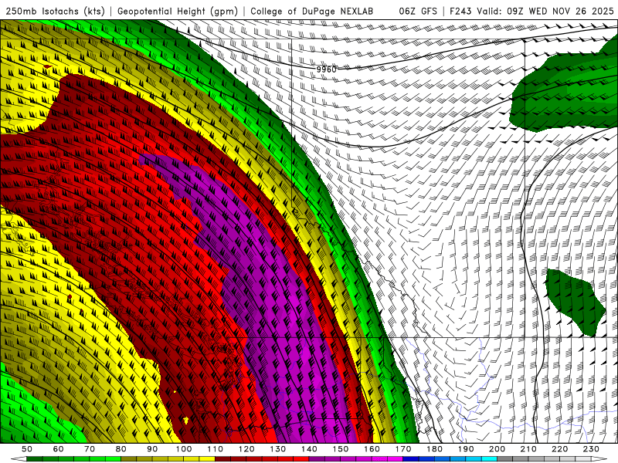The image size is (618, 463).
Task: Click the 230 knot colorbar label
Action: (x=591, y=449)
